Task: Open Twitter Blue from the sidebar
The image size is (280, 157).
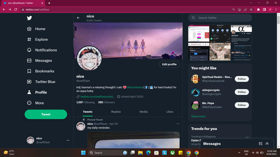Action: [41, 82]
